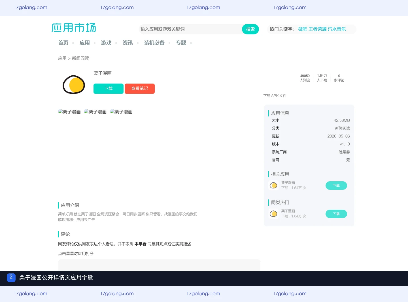Click the 42.53MB size value

(342, 120)
